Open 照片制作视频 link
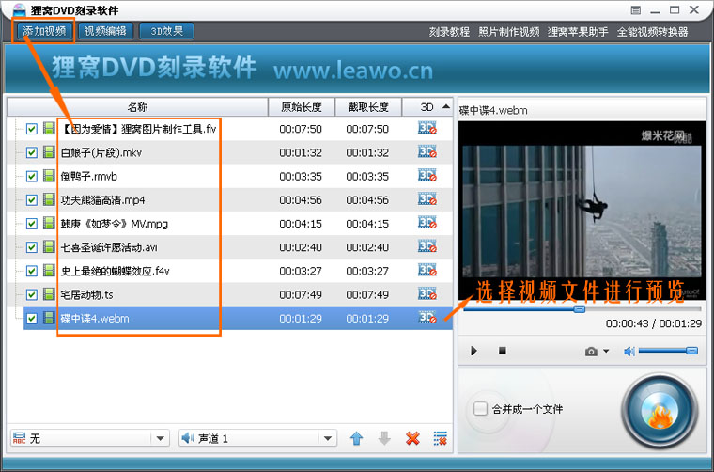Viewport: 714px width, 472px height. 508,32
